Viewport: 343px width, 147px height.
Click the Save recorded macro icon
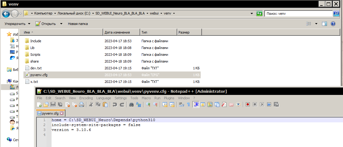pyautogui.click(x=276, y=104)
